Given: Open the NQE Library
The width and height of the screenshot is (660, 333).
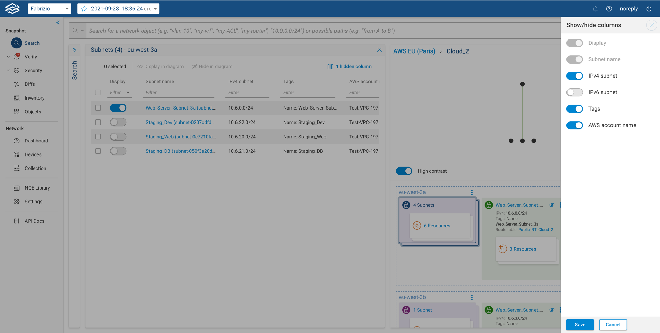Looking at the screenshot, I should coord(37,187).
